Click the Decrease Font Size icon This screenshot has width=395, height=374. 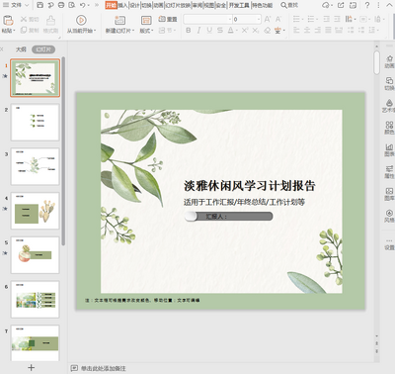pyautogui.click(x=278, y=19)
